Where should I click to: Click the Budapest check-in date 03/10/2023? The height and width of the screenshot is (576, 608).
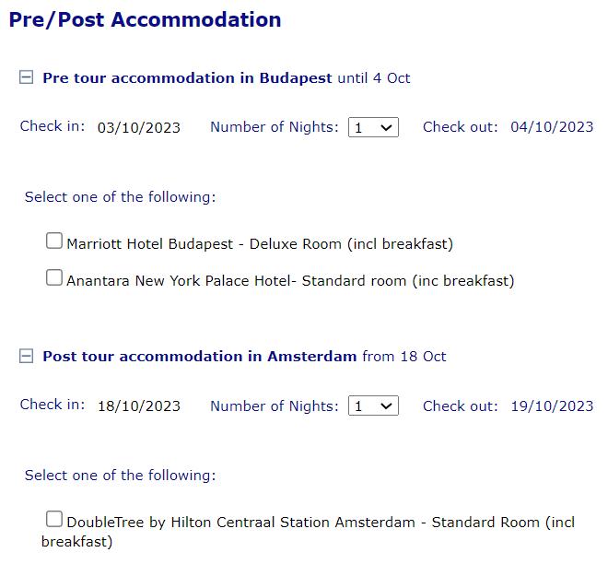click(139, 128)
